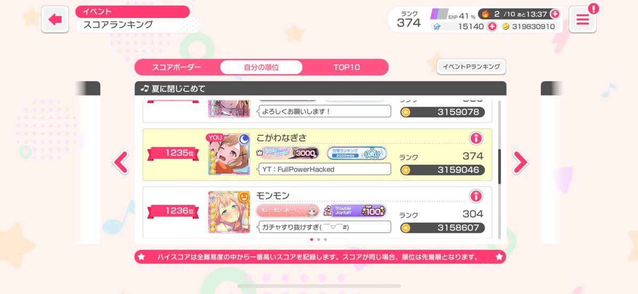Open info for こがわなぎさ entry
The width and height of the screenshot is (638, 294).
pyautogui.click(x=476, y=138)
